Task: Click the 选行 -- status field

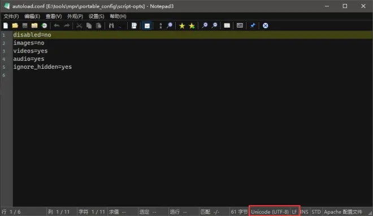Action: pos(184,211)
